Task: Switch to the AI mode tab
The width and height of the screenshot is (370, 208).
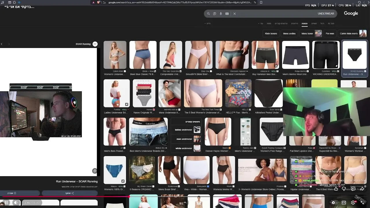Action: [331, 23]
